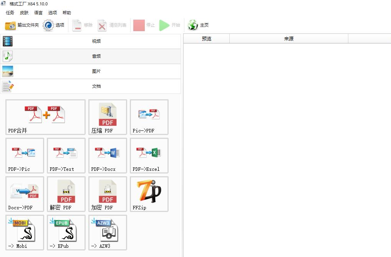The image size is (391, 257).
Task: Open the 任务 menu
Action: click(x=10, y=13)
